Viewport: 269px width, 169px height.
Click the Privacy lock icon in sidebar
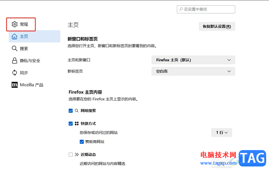(x=15, y=61)
